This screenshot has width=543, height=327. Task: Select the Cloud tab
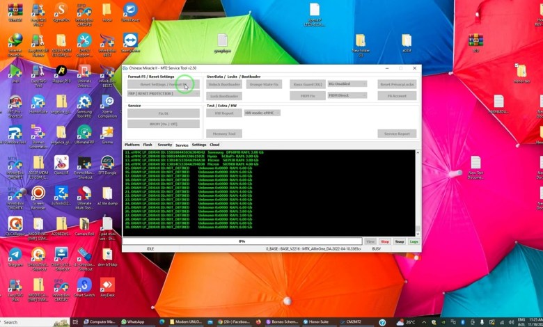[x=214, y=145]
